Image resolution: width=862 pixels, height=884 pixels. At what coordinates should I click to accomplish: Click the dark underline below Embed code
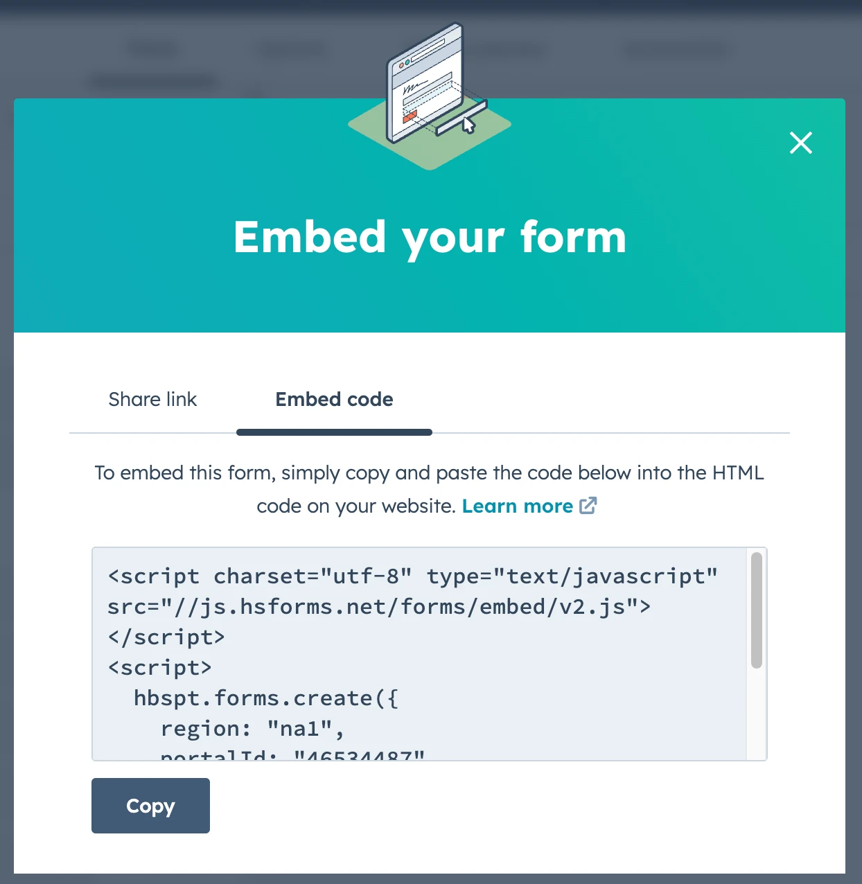(334, 432)
